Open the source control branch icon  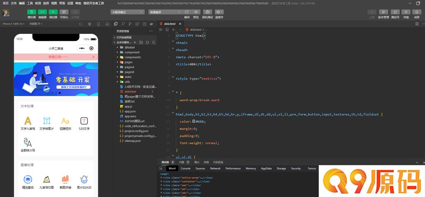tap(130, 24)
